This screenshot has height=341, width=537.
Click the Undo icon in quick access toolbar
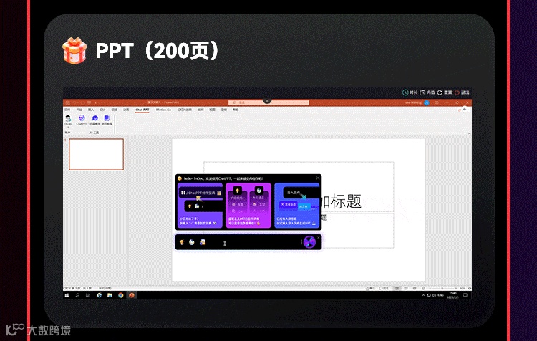tap(74, 102)
